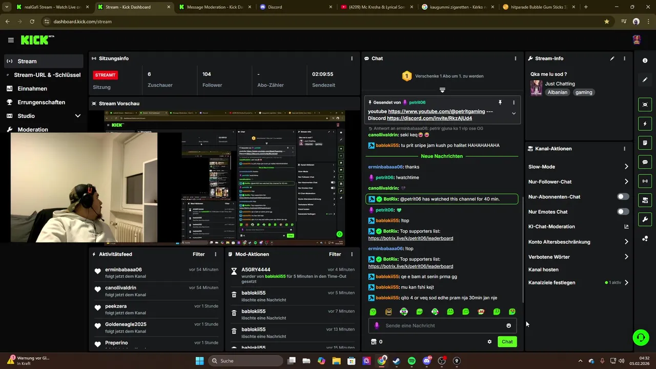Image resolution: width=656 pixels, height=369 pixels.
Task: Open the user avatar menu in the Kick header
Action: (x=637, y=40)
